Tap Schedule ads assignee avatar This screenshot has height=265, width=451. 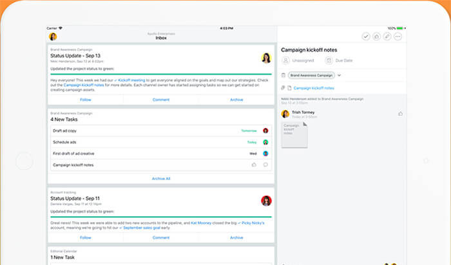coord(265,142)
